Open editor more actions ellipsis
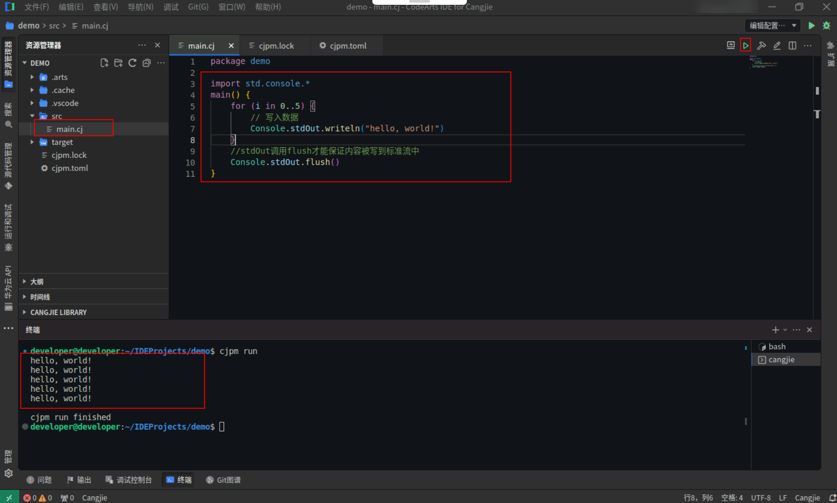Image resolution: width=837 pixels, height=503 pixels. pyautogui.click(x=808, y=45)
